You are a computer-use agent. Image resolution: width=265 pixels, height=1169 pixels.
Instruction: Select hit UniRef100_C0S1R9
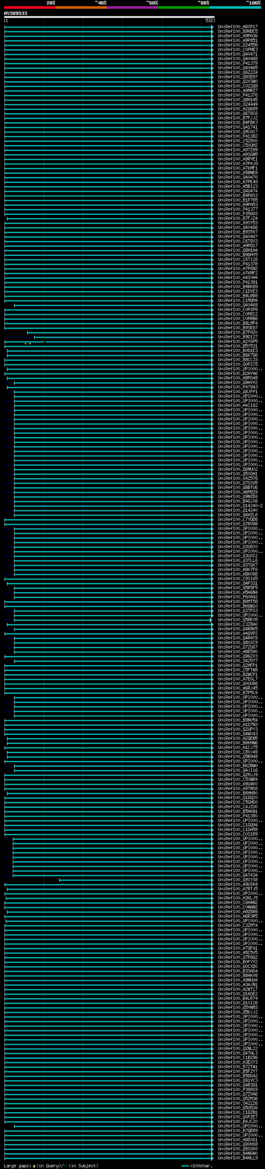(x=237, y=834)
